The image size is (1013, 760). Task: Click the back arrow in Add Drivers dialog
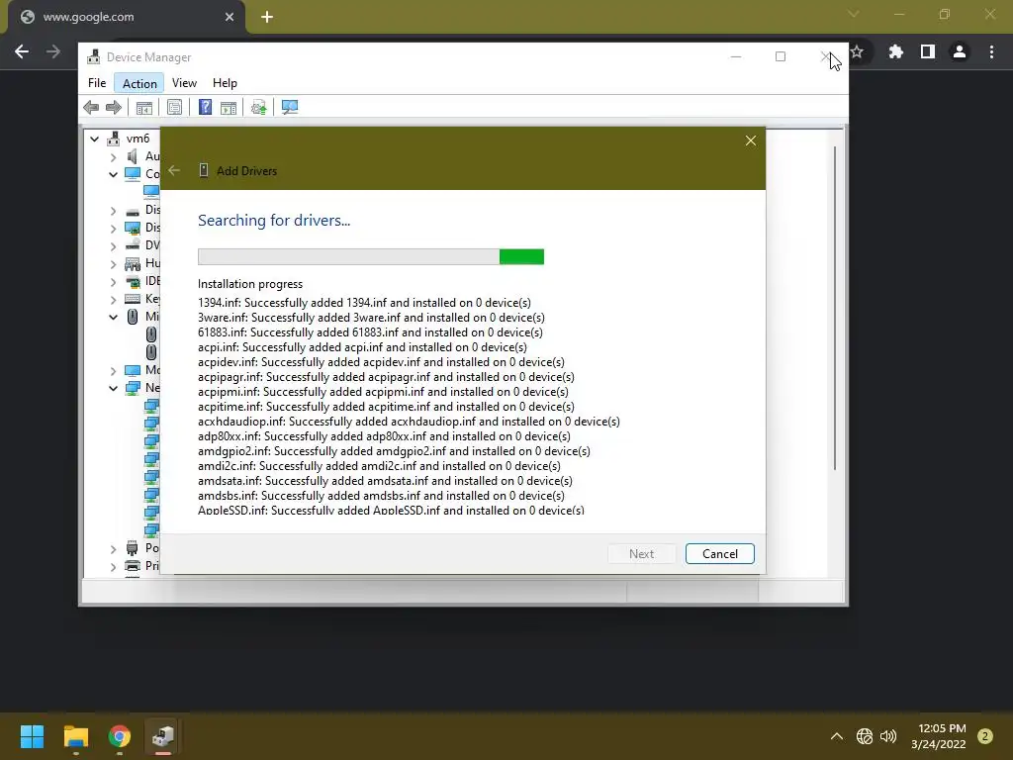click(x=174, y=170)
